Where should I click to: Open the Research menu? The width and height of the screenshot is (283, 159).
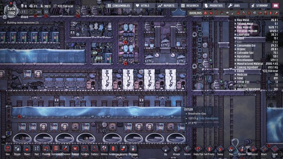pos(190,6)
